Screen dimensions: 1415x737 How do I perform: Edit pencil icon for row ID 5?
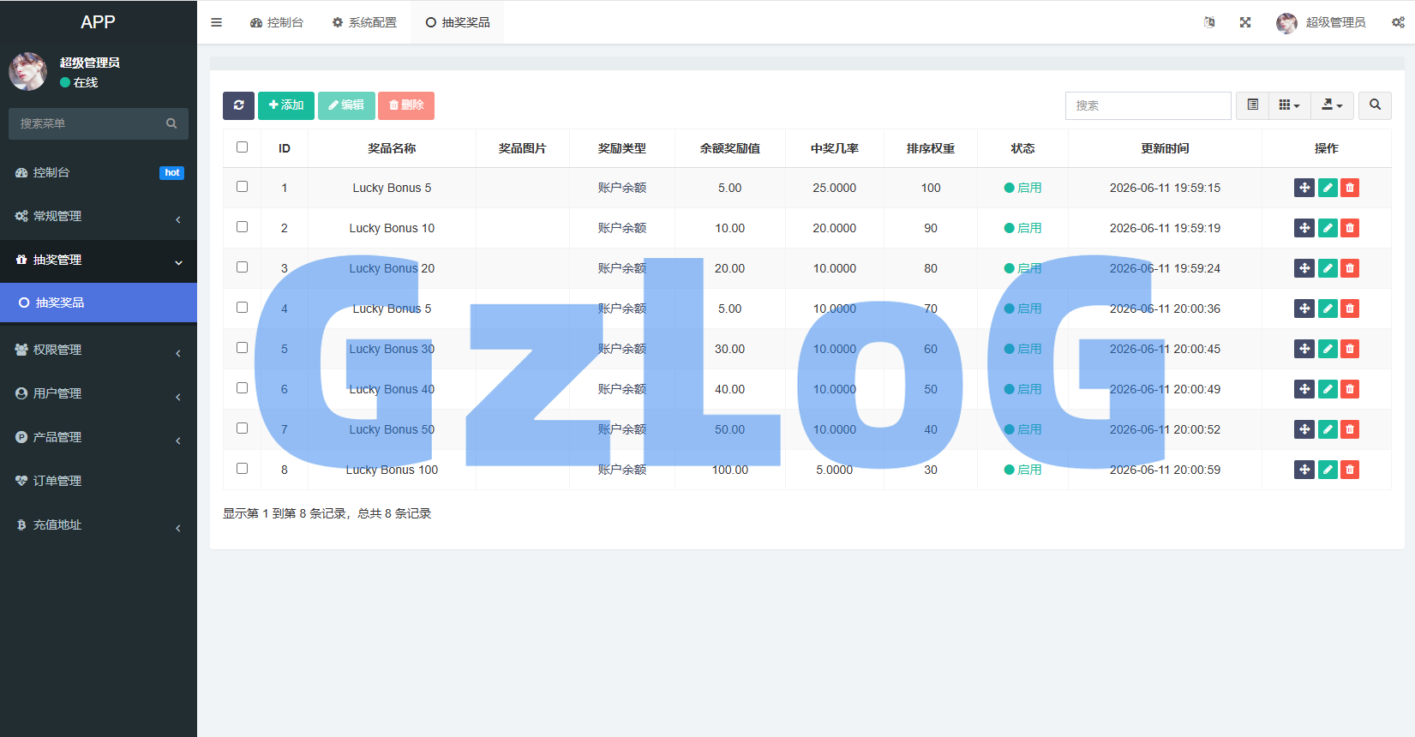(x=1328, y=349)
